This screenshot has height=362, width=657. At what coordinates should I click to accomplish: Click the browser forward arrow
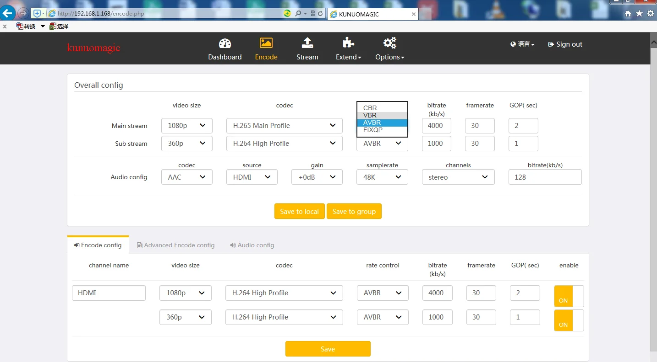coord(22,13)
